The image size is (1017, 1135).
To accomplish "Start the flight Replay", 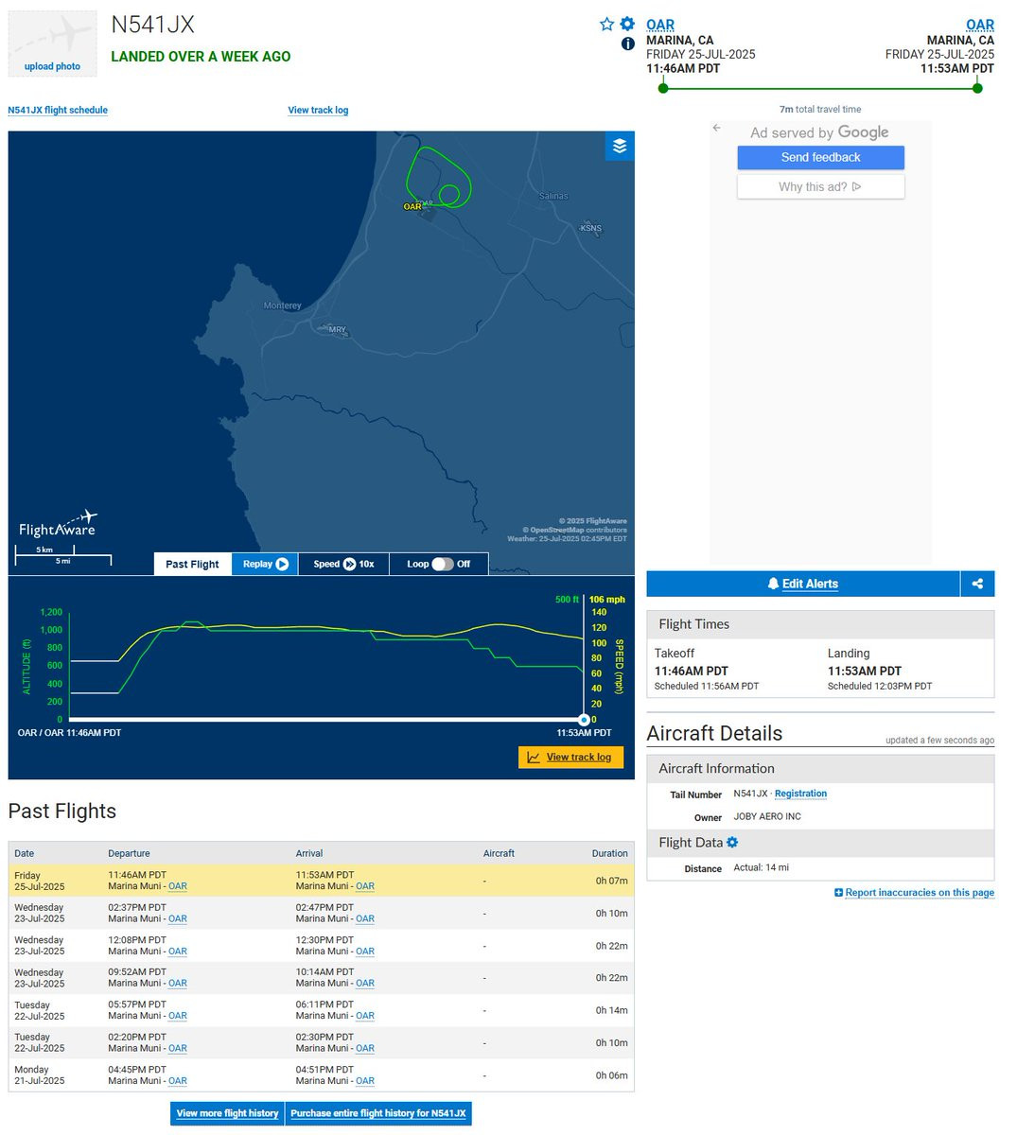I will pyautogui.click(x=265, y=564).
